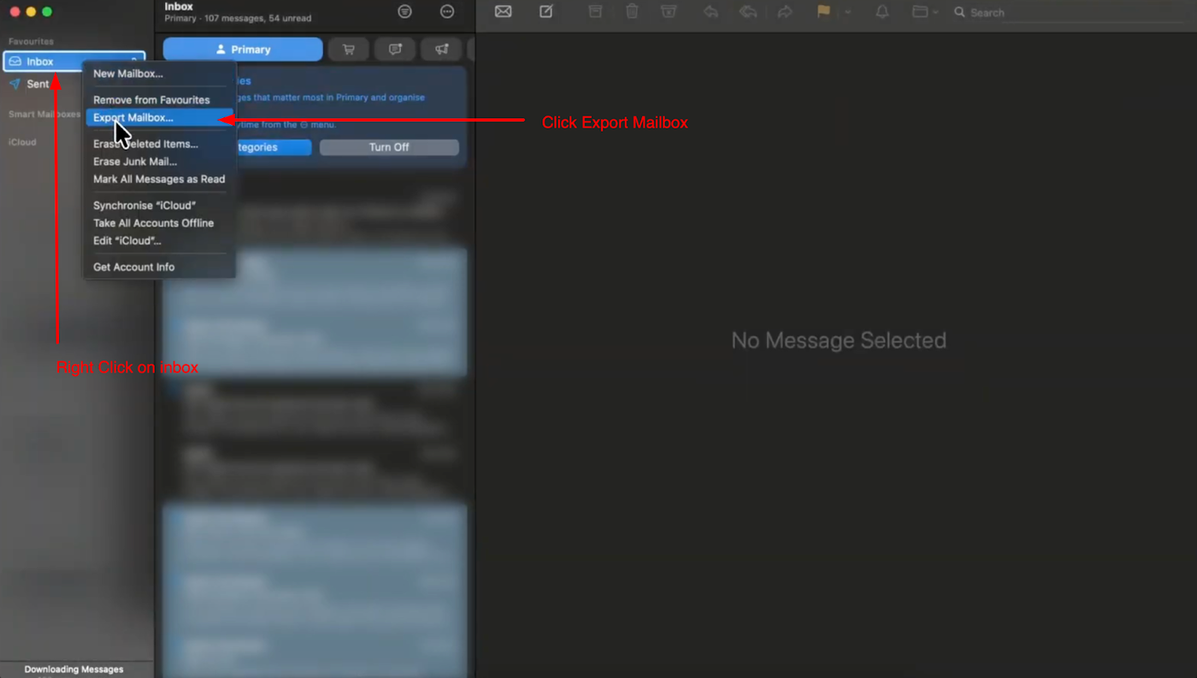Click the iCloud sidebar section heading
This screenshot has width=1197, height=678.
pos(22,142)
